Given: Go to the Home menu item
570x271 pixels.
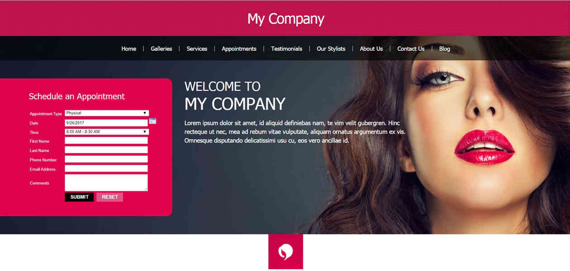Looking at the screenshot, I should click(x=128, y=49).
